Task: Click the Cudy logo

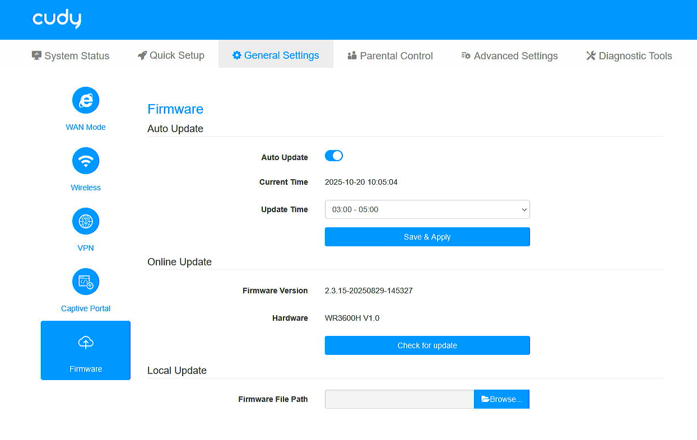Action: (57, 19)
